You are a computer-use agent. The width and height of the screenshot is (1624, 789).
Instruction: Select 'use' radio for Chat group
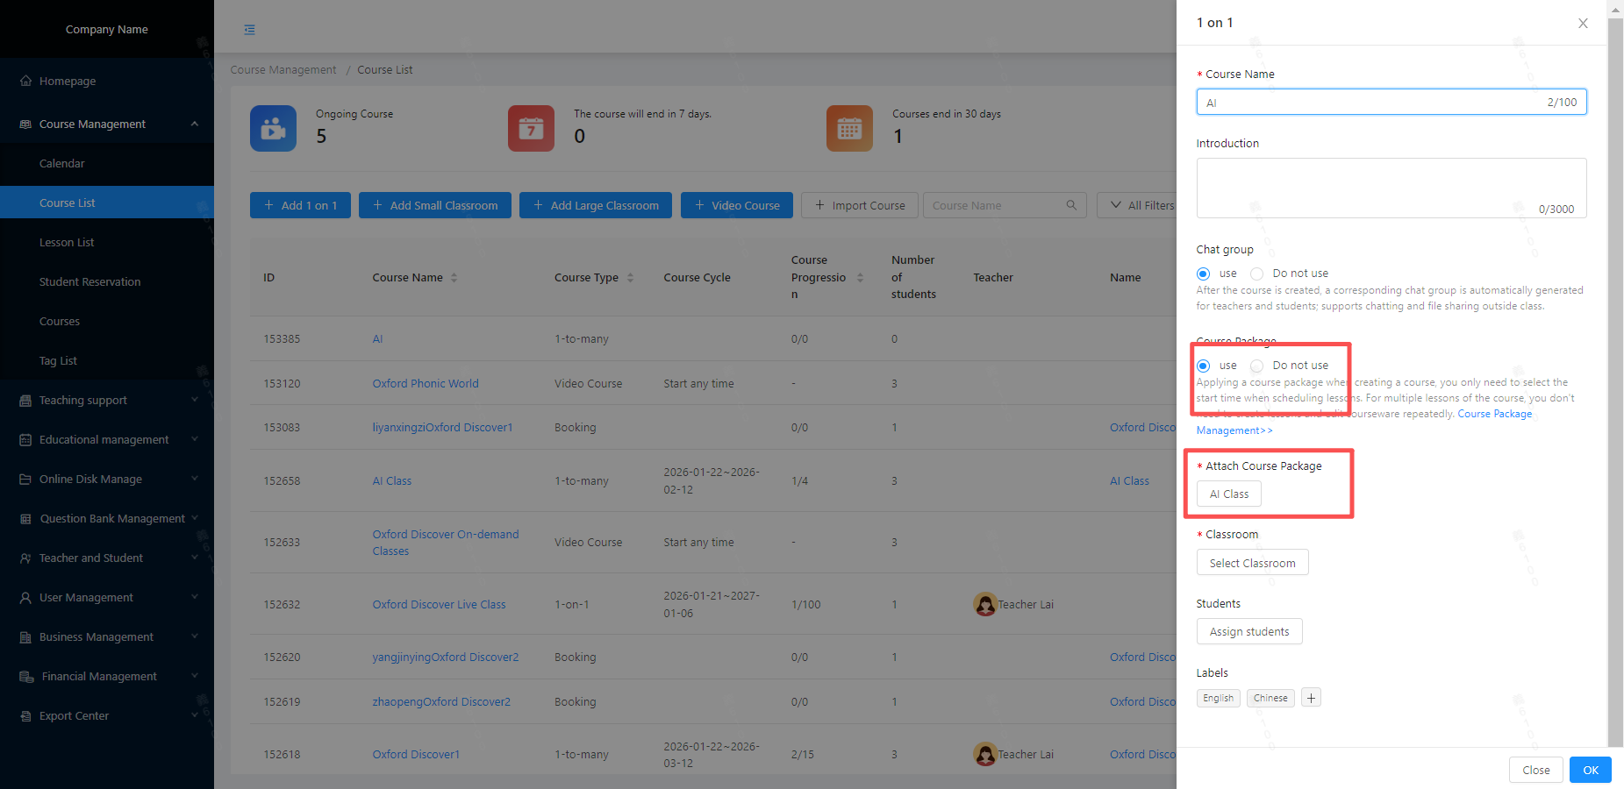1204,274
